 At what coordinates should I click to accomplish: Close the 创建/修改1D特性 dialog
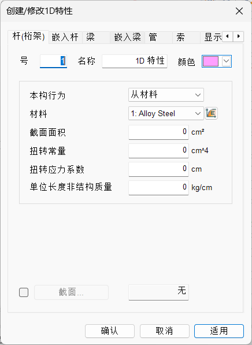239,11
